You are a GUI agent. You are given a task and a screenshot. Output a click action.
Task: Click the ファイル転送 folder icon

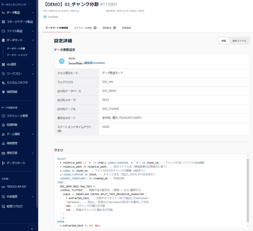pos(3,31)
